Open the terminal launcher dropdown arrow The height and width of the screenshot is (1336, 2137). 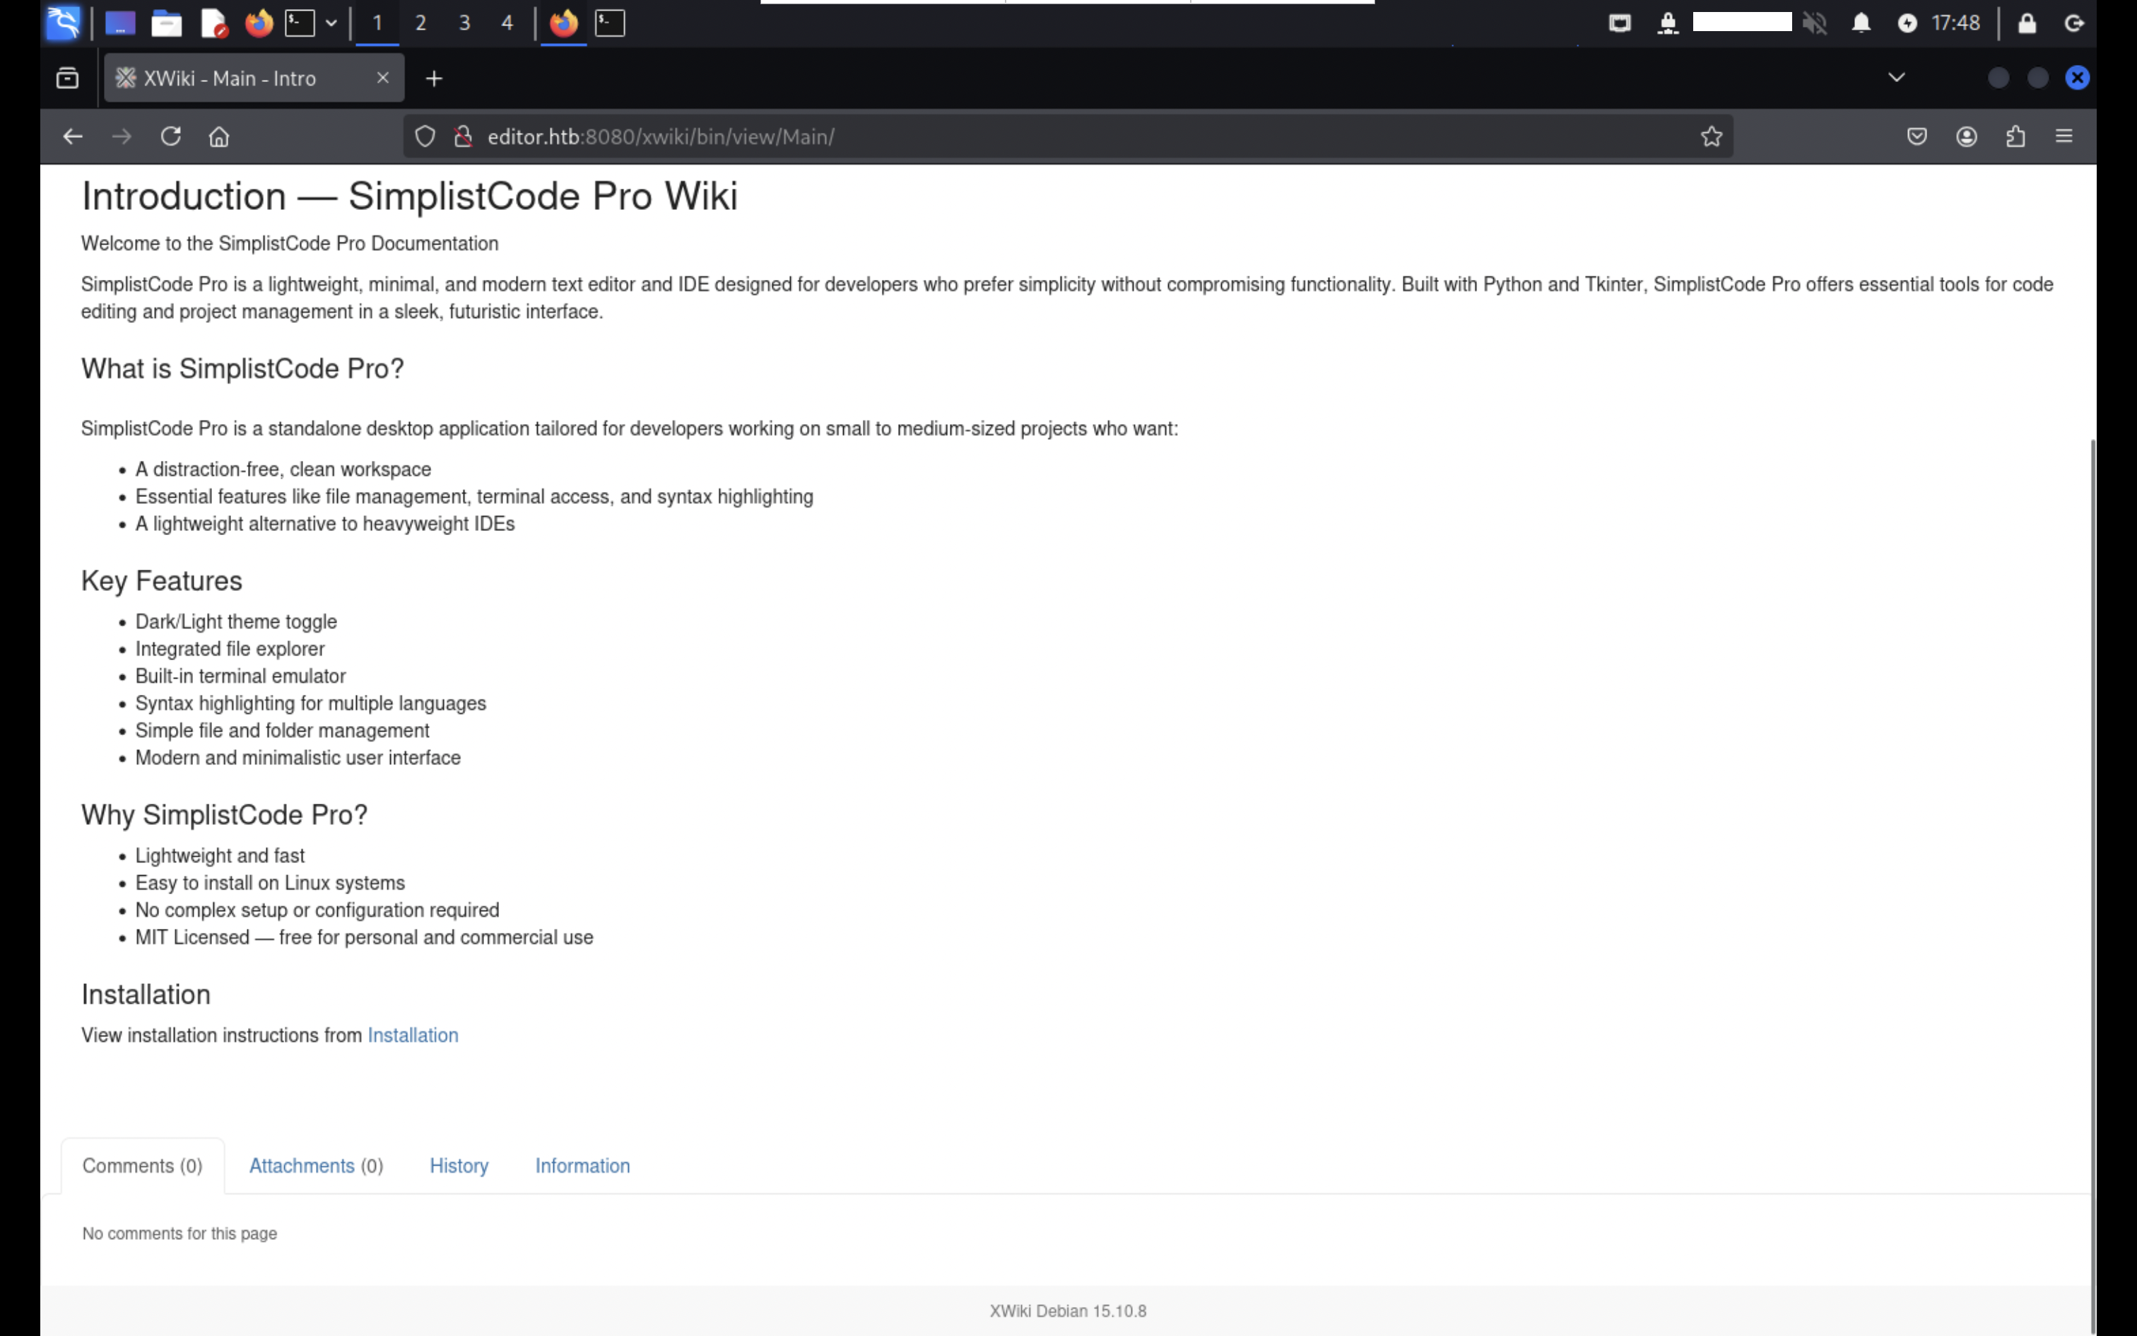coord(331,23)
